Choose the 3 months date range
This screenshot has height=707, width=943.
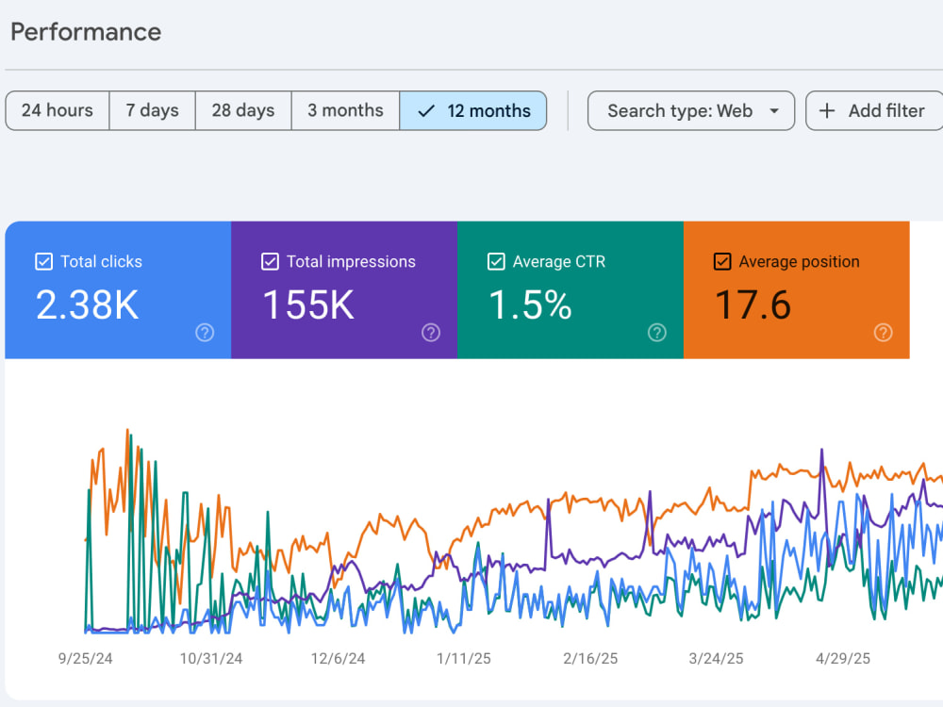(345, 110)
